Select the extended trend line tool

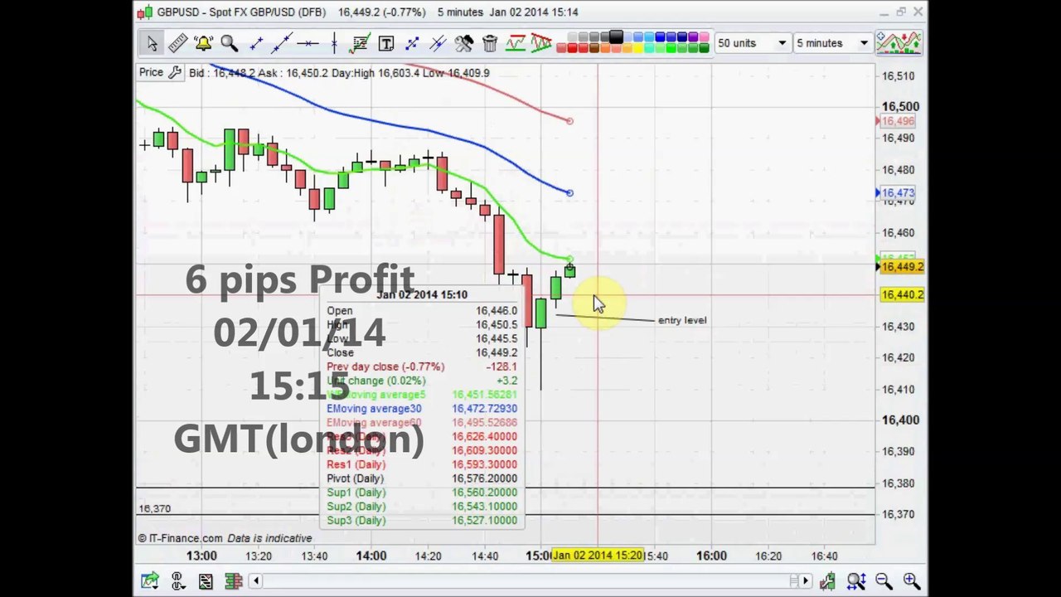[x=282, y=43]
